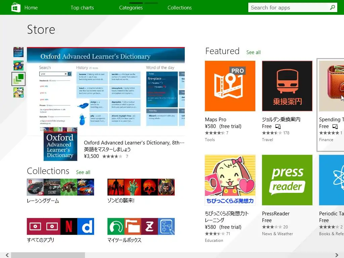344x258 pixels.
Task: Click the green gauge app icon
Action: point(116,226)
